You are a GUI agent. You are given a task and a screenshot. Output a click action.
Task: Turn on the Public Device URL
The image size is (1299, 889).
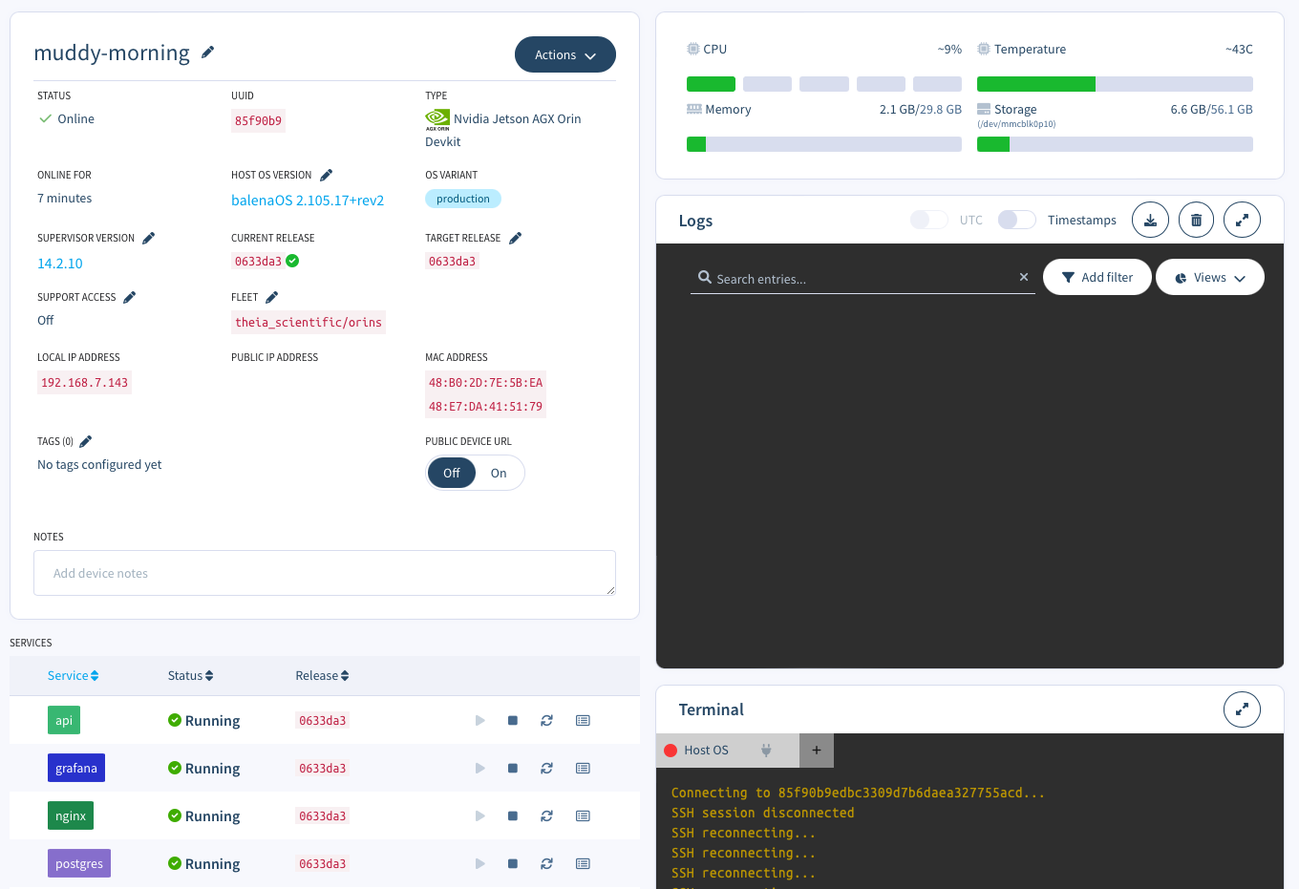pyautogui.click(x=498, y=473)
